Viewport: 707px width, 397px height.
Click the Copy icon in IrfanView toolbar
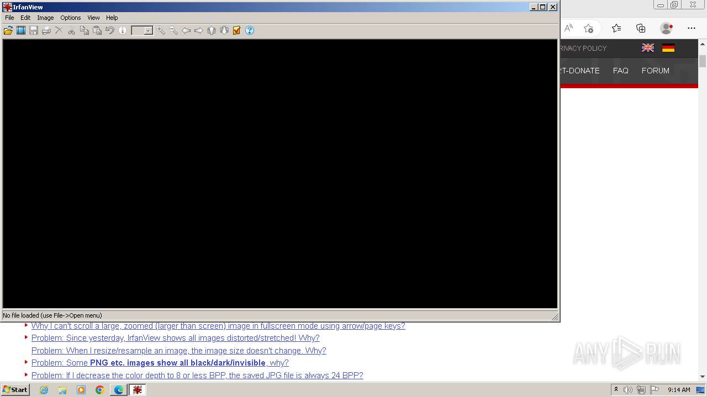pyautogui.click(x=85, y=30)
